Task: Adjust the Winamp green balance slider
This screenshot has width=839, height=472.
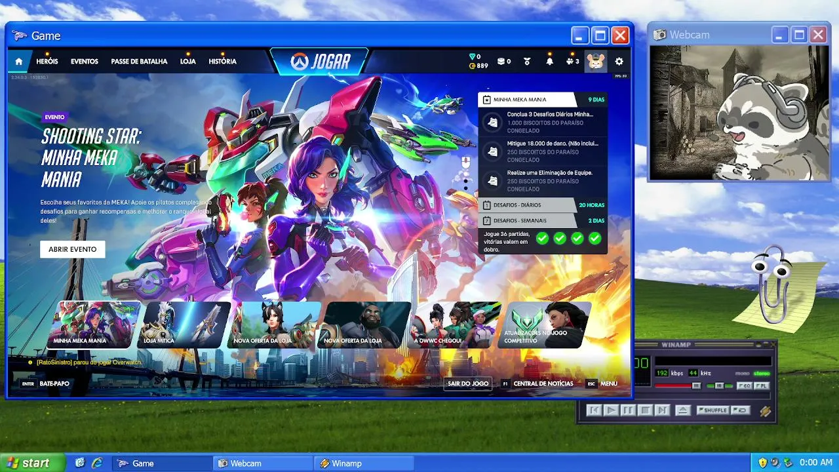Action: pos(719,386)
